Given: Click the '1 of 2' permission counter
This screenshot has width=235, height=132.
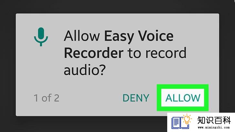Looking at the screenshot, I should point(46,98).
